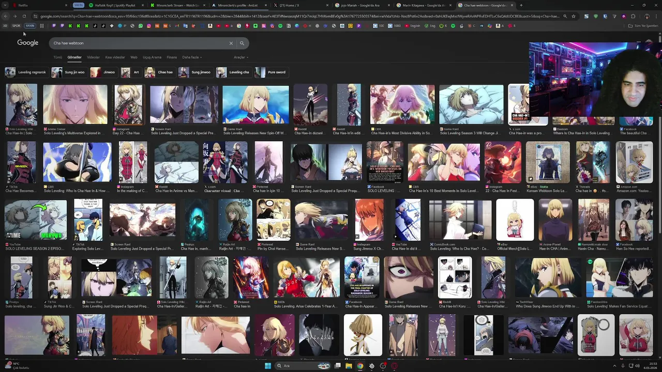Switch to the Web tab
The image size is (662, 372).
pyautogui.click(x=133, y=57)
